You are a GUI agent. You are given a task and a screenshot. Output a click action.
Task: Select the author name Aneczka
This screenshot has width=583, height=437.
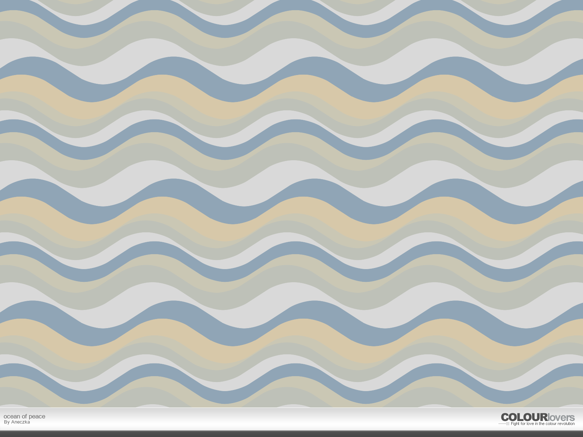20,422
